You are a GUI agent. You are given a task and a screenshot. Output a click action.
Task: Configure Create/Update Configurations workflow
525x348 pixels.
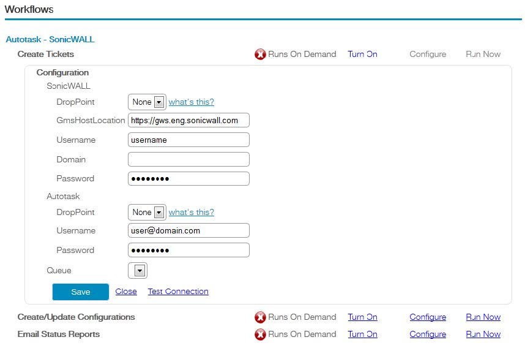[428, 317]
